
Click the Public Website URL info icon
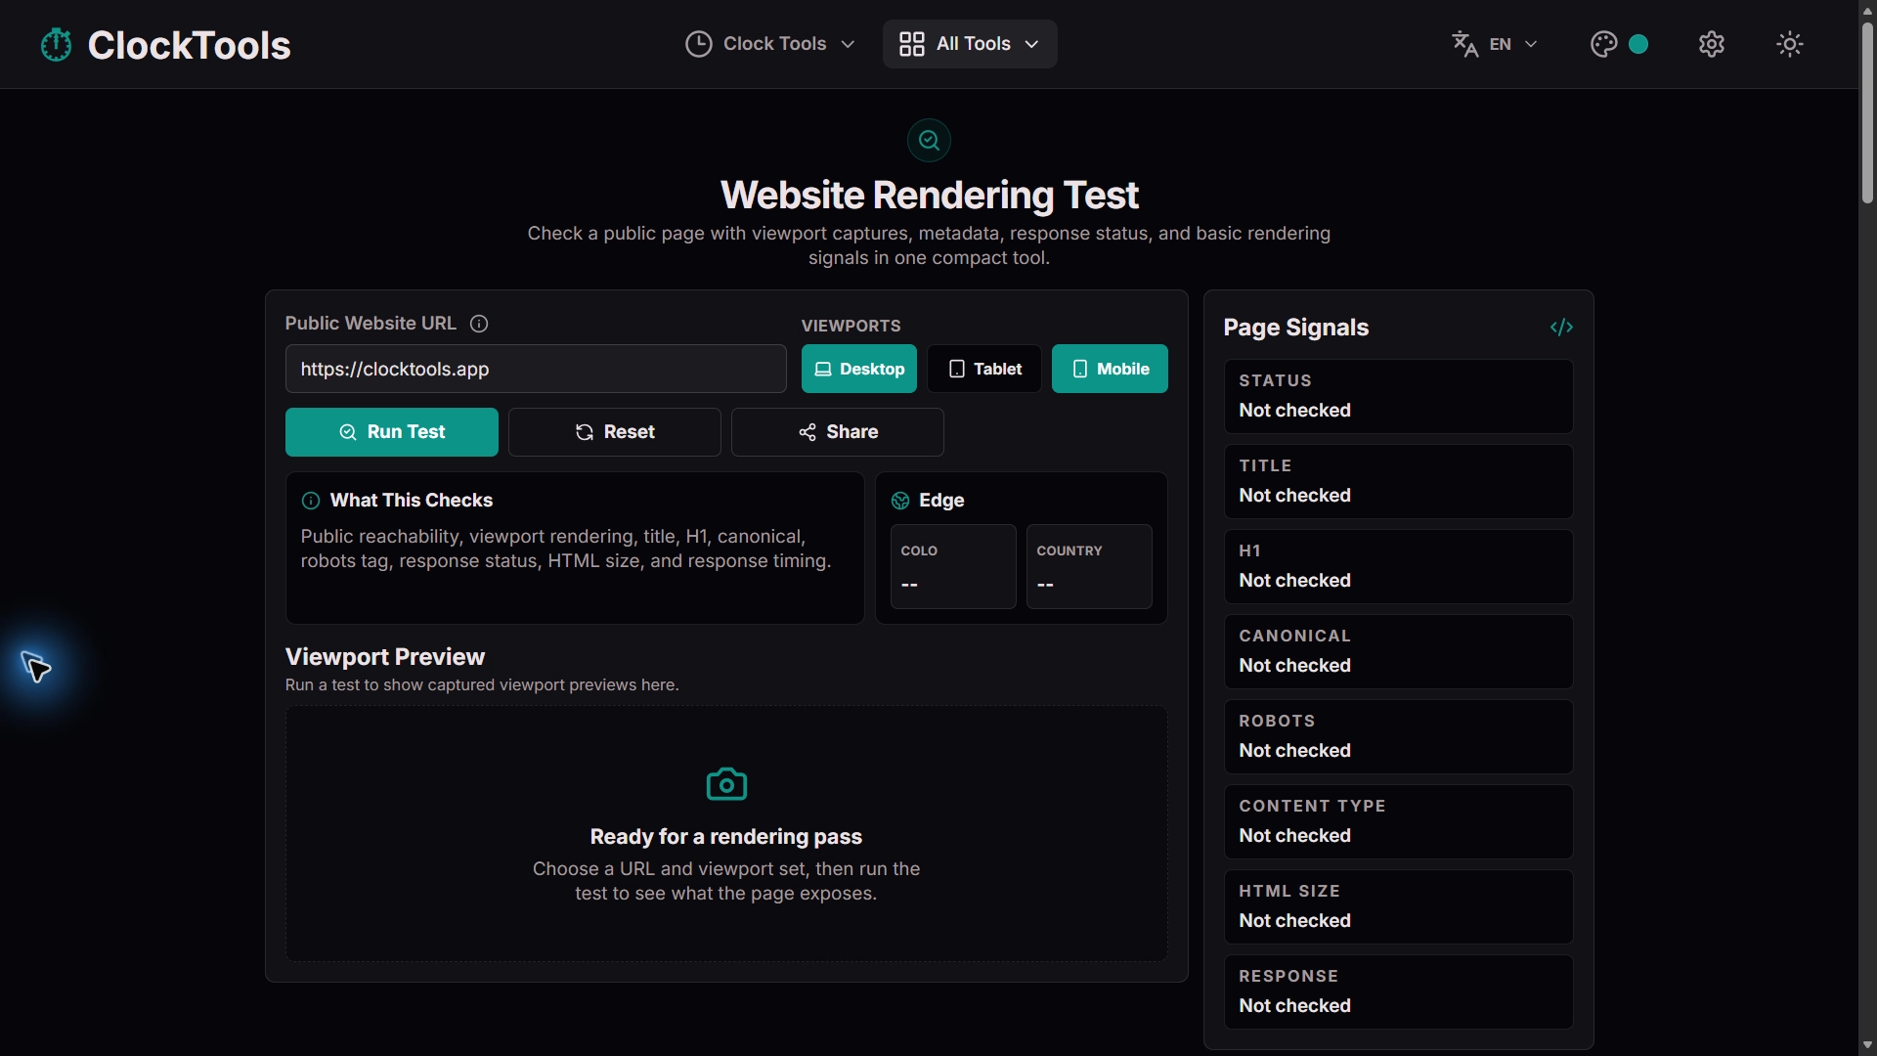click(479, 324)
